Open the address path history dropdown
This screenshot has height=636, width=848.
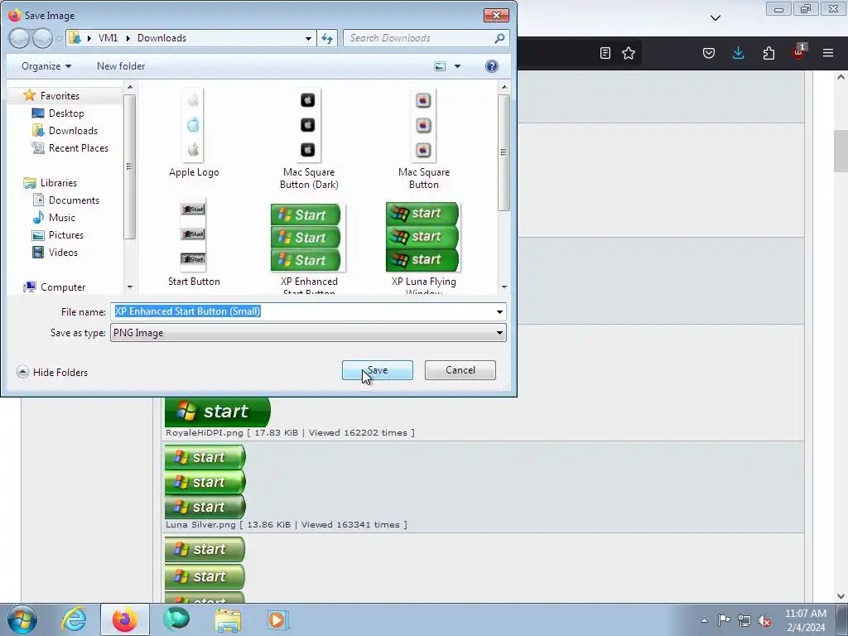(308, 38)
